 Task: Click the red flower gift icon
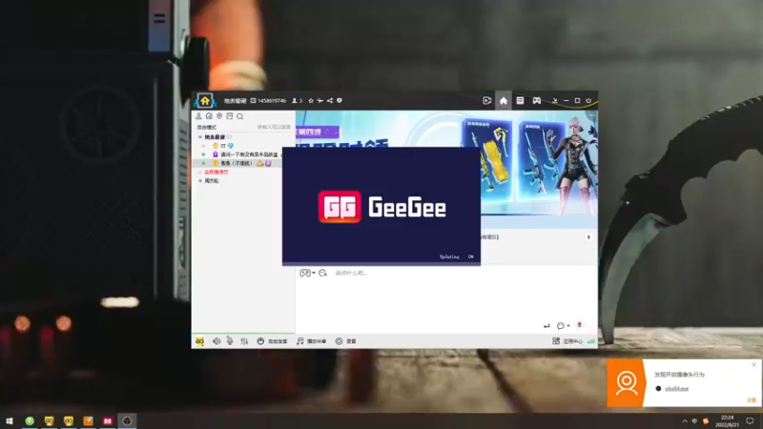(x=580, y=325)
